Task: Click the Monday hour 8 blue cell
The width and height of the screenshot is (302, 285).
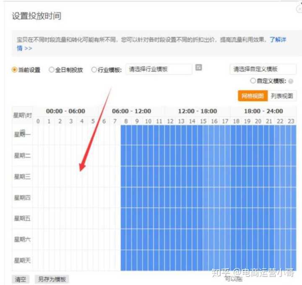Action: click(x=125, y=135)
